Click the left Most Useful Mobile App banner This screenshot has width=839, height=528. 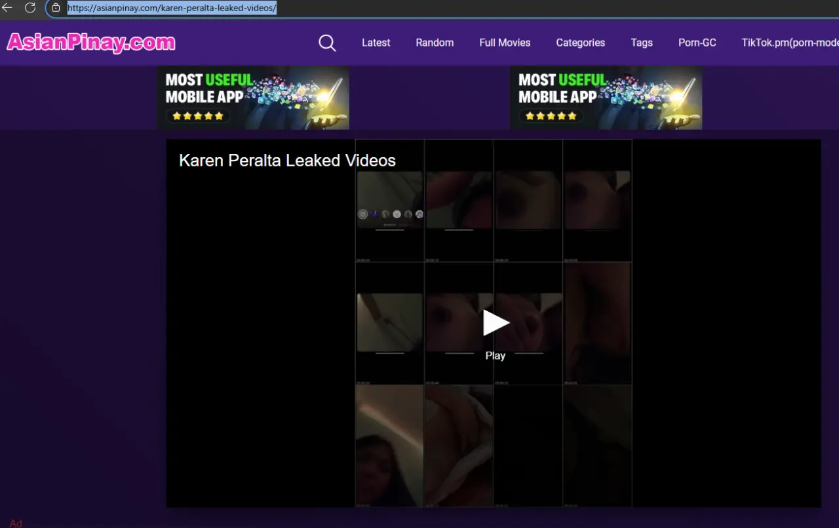click(253, 98)
